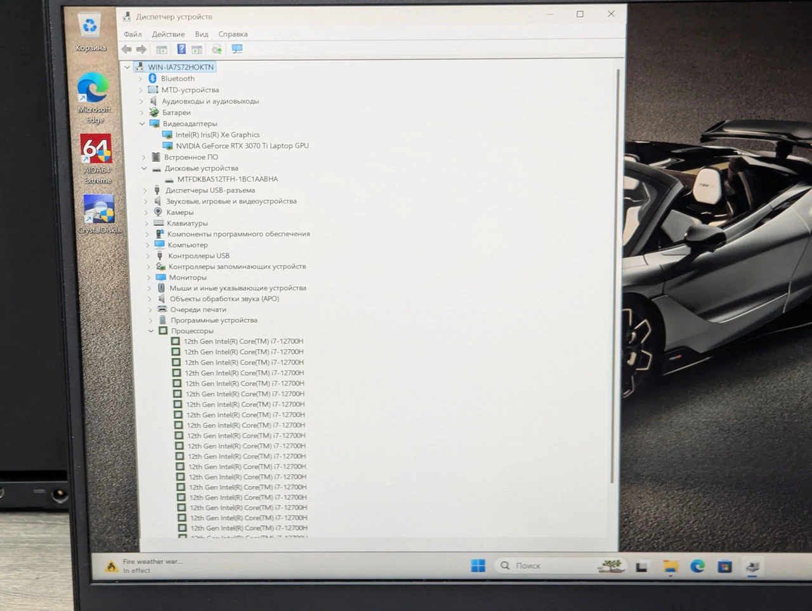
Task: Click the blue monitor icon in the toolbar
Action: point(237,49)
